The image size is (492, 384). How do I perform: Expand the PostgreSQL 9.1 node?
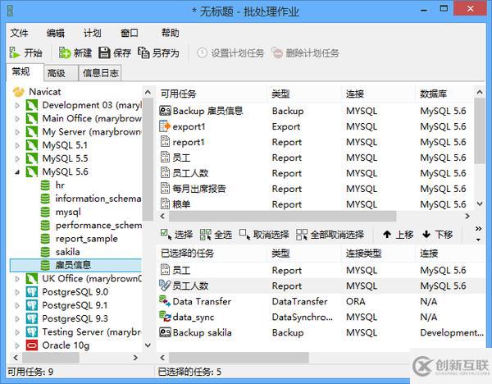[x=17, y=305]
